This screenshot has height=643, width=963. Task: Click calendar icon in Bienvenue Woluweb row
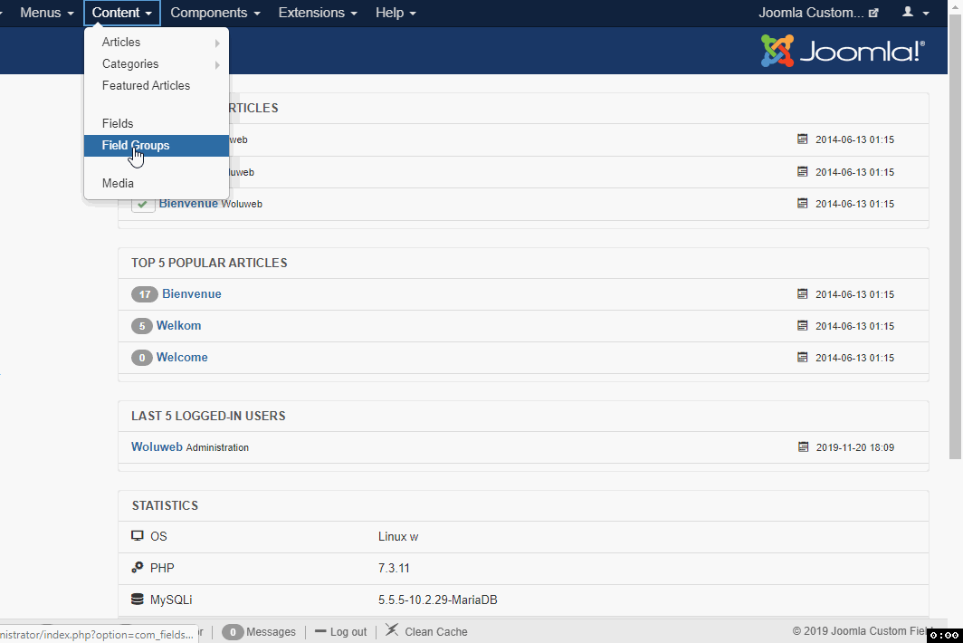pos(803,203)
